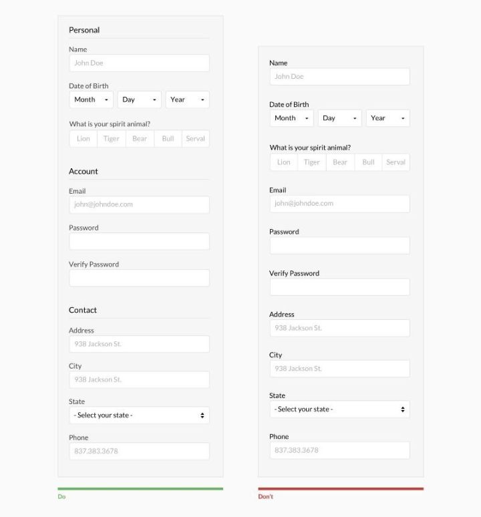Open Day dropdown in left form
The width and height of the screenshot is (481, 517).
point(139,100)
